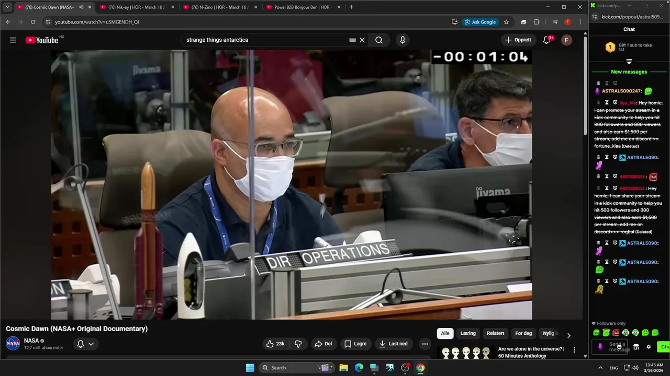
Task: Go back in Chrome history
Action: 8,22
